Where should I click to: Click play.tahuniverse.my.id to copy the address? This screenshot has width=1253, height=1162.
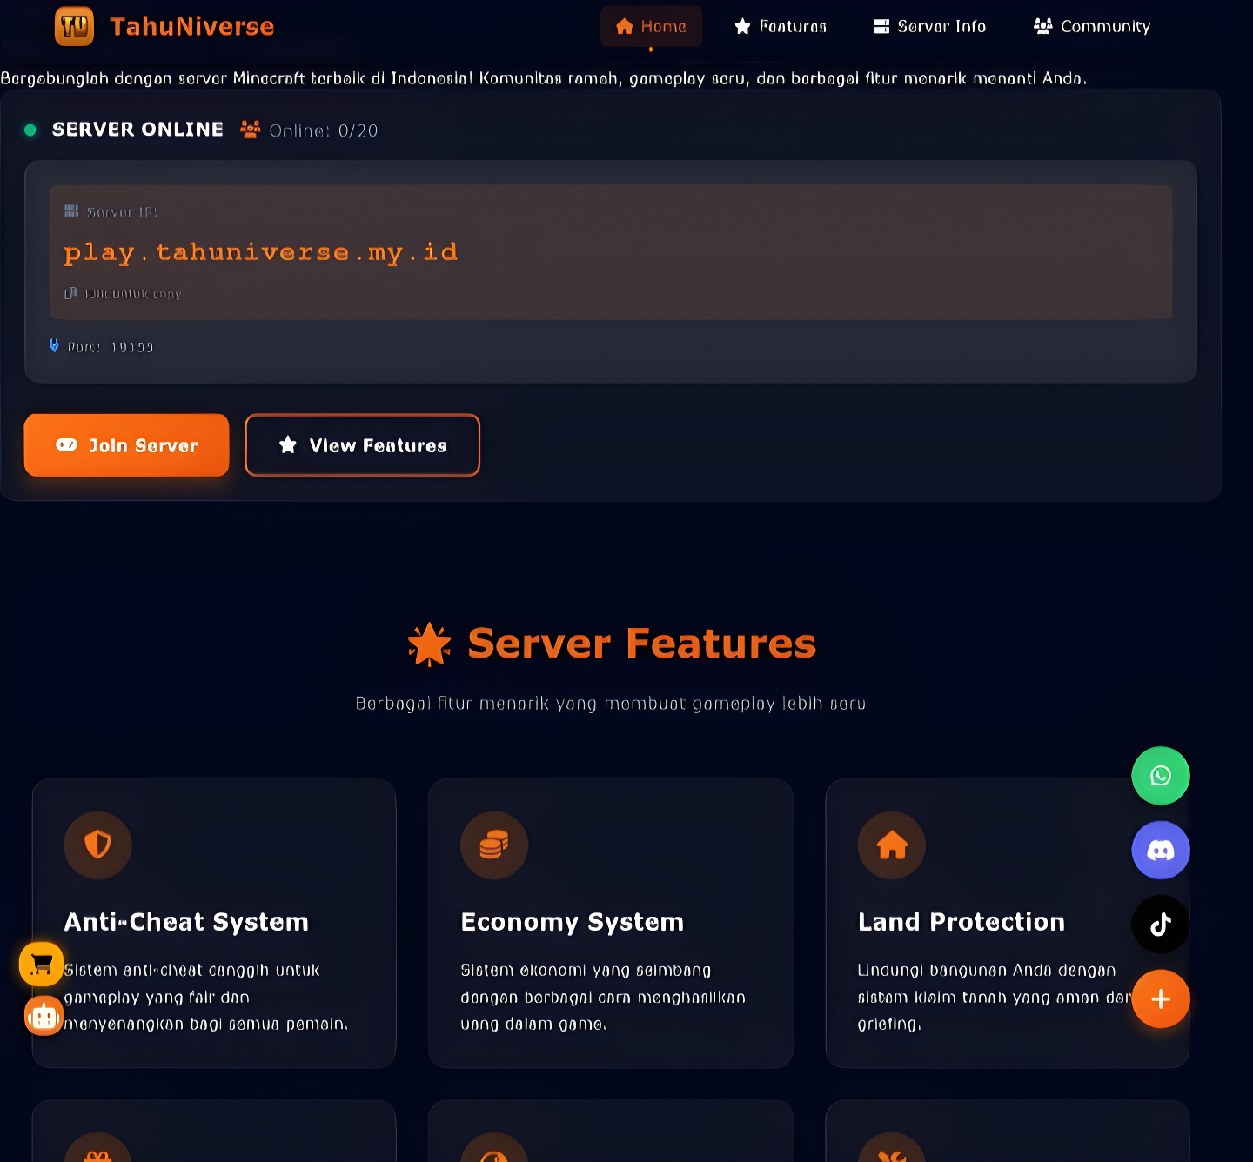[260, 252]
